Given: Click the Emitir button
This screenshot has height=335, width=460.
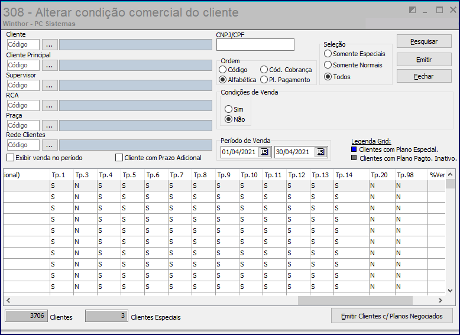Looking at the screenshot, I should [424, 60].
